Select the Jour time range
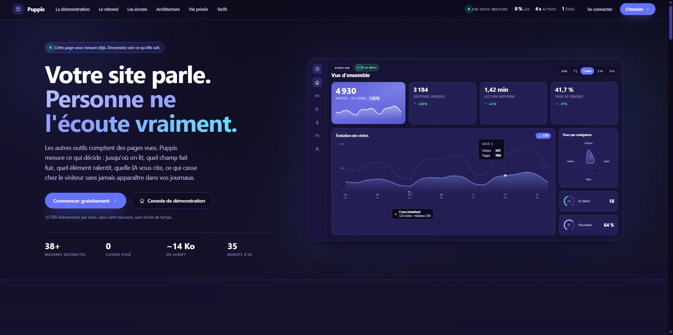The width and height of the screenshot is (673, 335). pos(564,71)
